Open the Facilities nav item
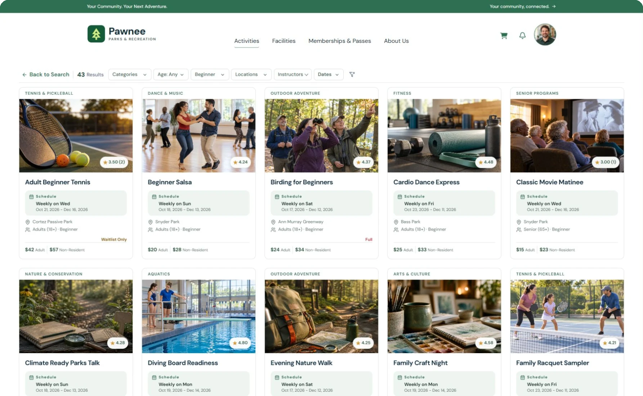The height and width of the screenshot is (396, 643). click(x=284, y=41)
